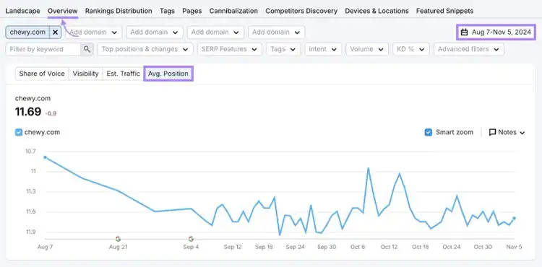Image resolution: width=542 pixels, height=267 pixels.
Task: Click the Oct 24 axis label
Action: (x=452, y=247)
